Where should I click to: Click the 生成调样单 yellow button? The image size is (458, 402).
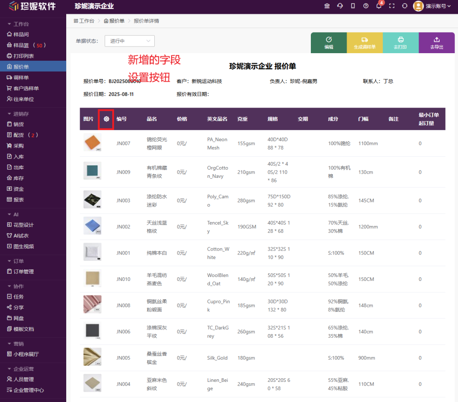(x=365, y=42)
